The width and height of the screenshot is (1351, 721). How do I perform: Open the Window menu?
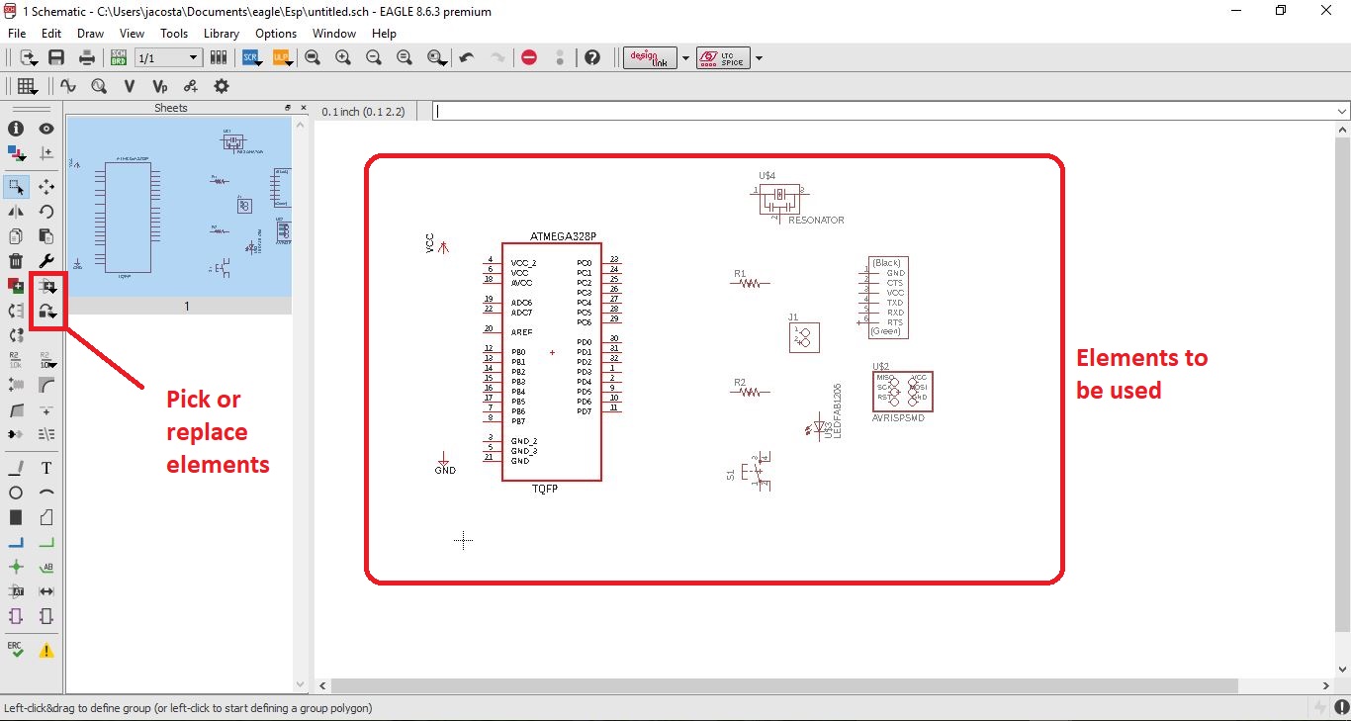[334, 34]
